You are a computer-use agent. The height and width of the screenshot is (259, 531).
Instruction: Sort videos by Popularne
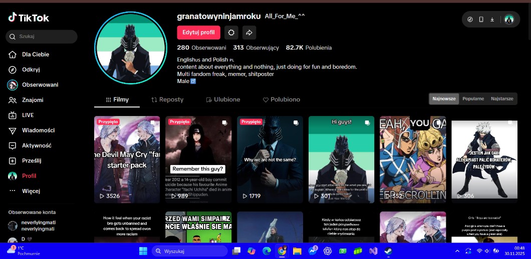pyautogui.click(x=473, y=98)
